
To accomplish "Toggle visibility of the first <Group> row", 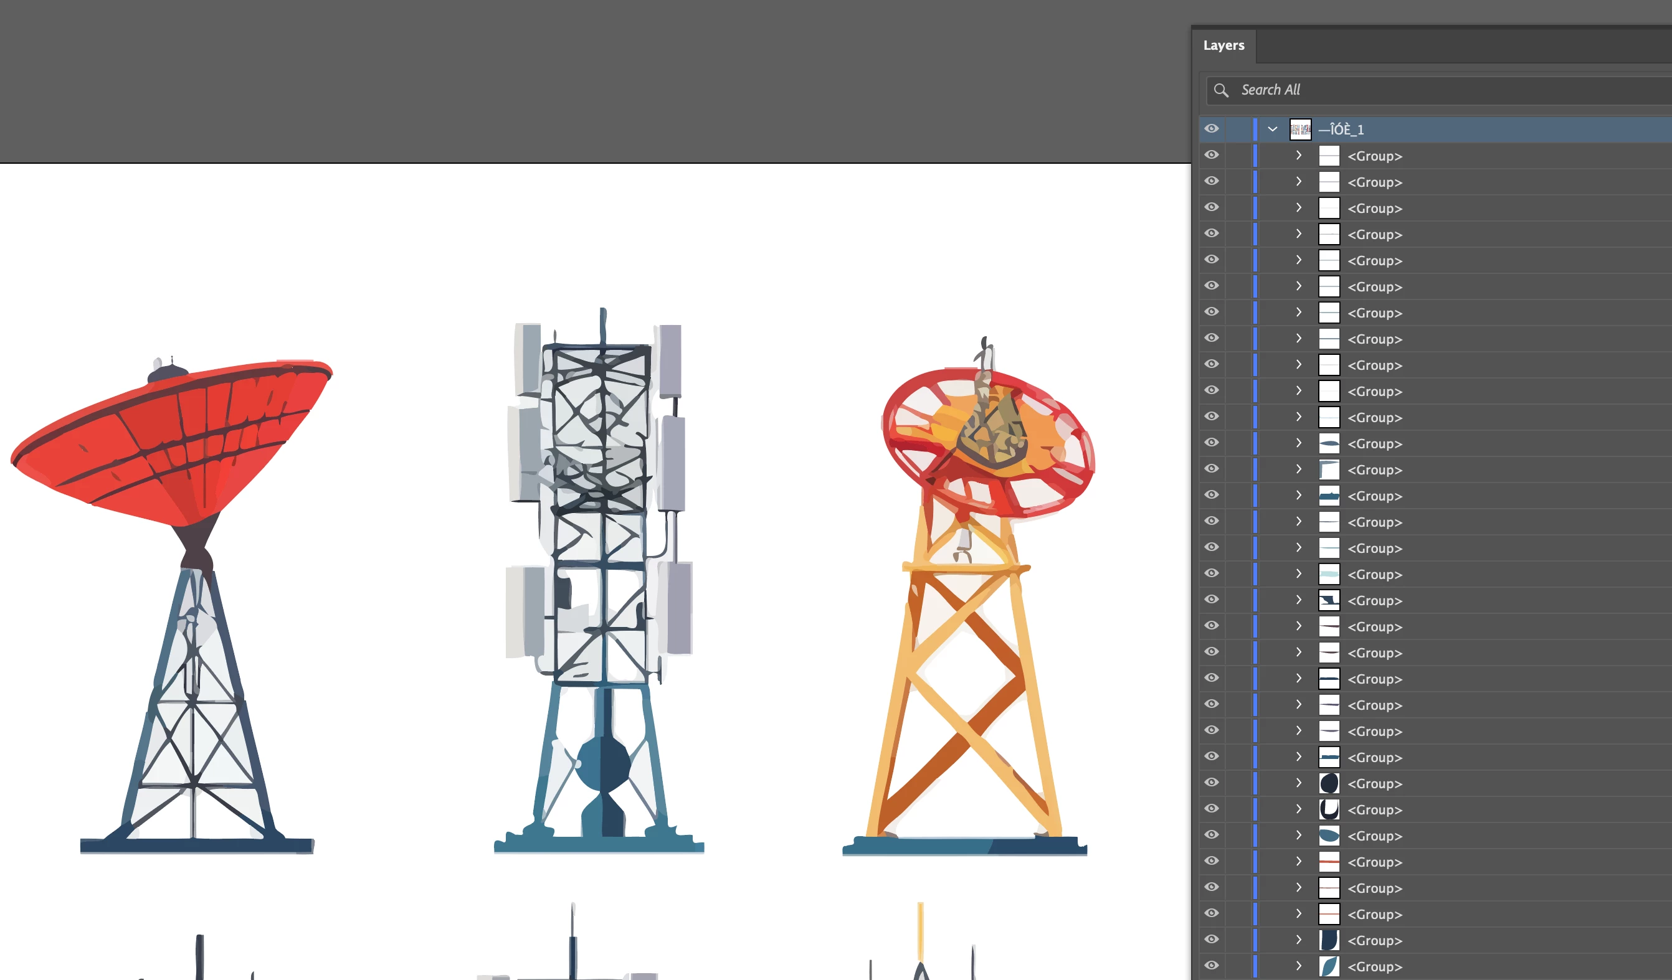I will click(x=1212, y=155).
